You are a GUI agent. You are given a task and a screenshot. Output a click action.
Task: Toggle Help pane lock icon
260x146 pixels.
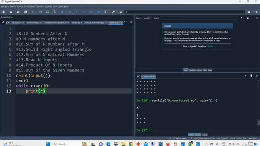(248, 18)
